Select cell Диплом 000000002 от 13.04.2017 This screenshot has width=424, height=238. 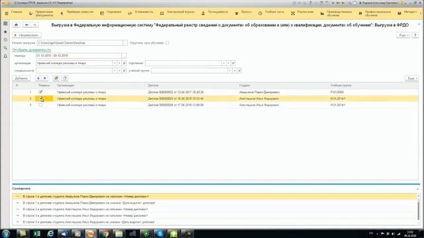click(176, 92)
